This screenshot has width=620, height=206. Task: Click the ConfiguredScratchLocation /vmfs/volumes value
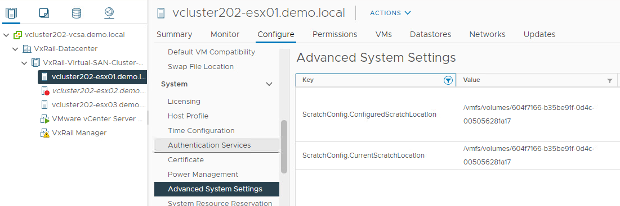tap(529, 114)
